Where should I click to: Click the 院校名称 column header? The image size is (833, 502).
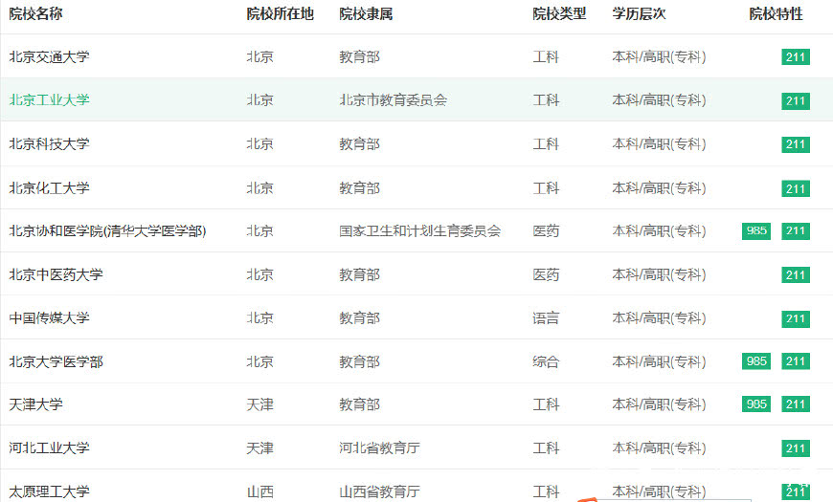(36, 14)
